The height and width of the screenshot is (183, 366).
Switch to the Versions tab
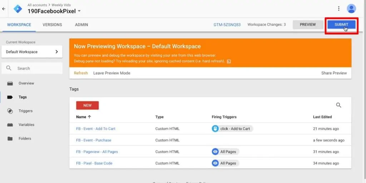(x=52, y=25)
